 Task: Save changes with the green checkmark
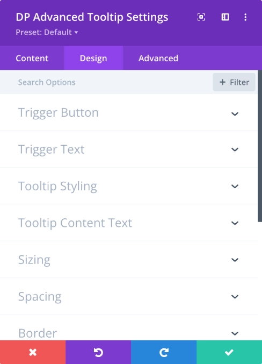(x=229, y=352)
